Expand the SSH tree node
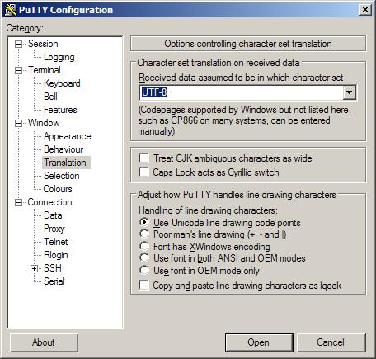This screenshot has width=376, height=359. tap(34, 268)
